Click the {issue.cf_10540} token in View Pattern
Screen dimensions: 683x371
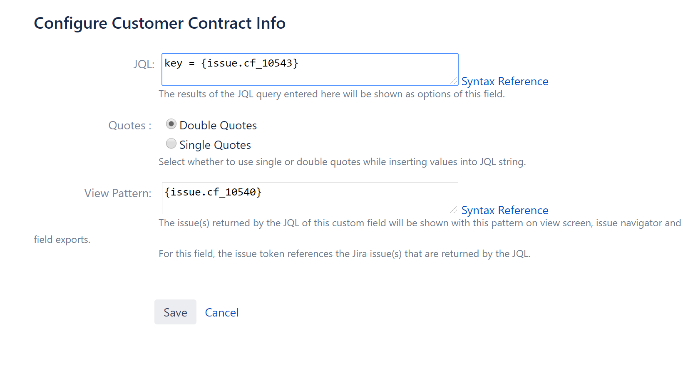point(213,192)
